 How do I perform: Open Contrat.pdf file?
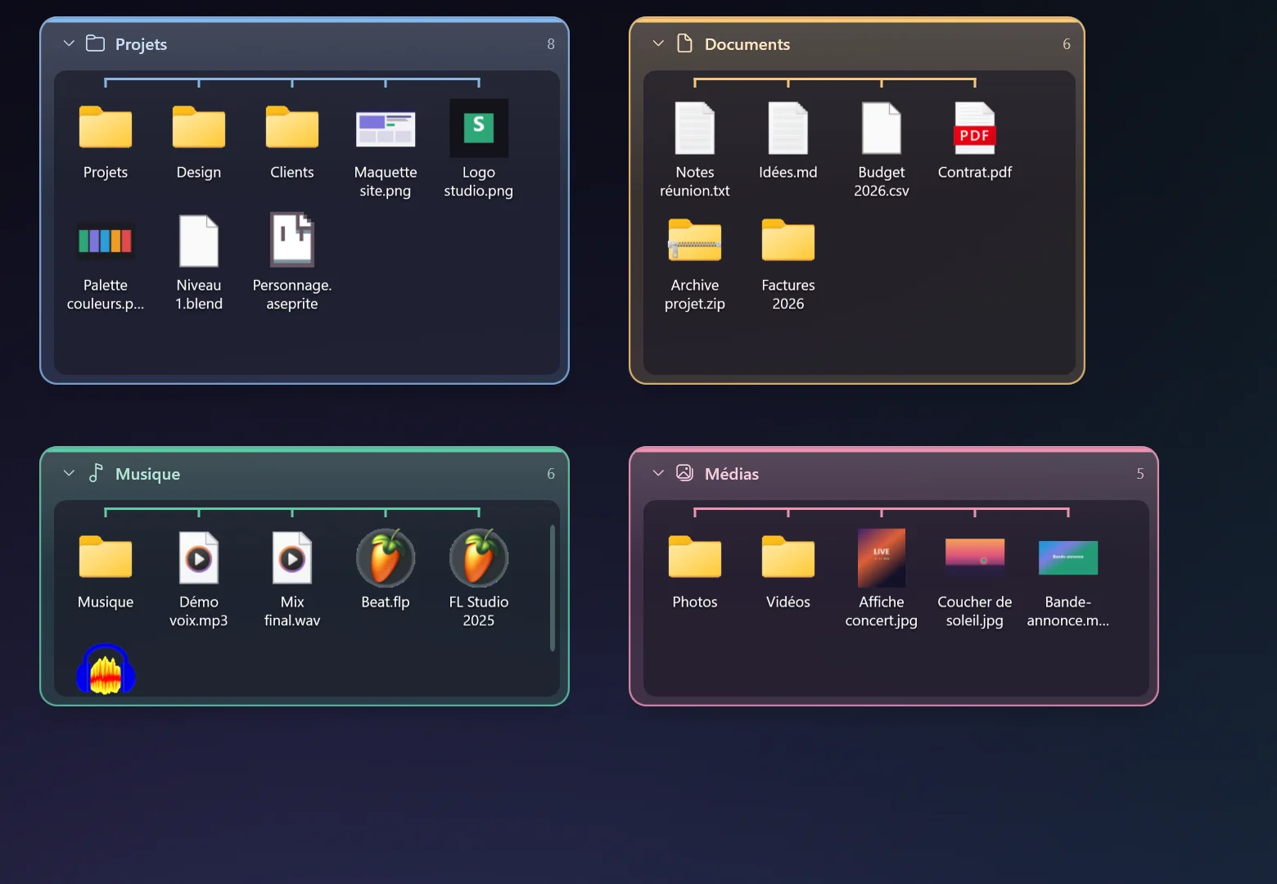tap(975, 129)
